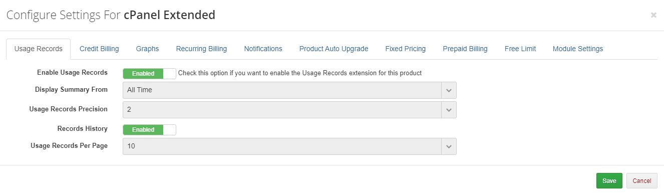664x193 pixels.
Task: Toggle the Enable Usage Records switch
Action: tap(149, 73)
